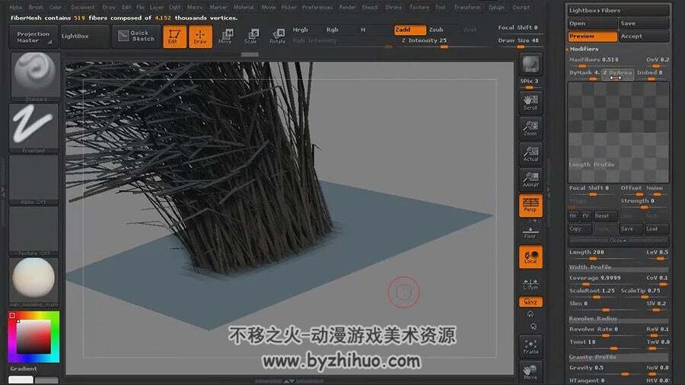This screenshot has width=685, height=385.
Task: Open the Preferences menu
Action: (x=317, y=8)
